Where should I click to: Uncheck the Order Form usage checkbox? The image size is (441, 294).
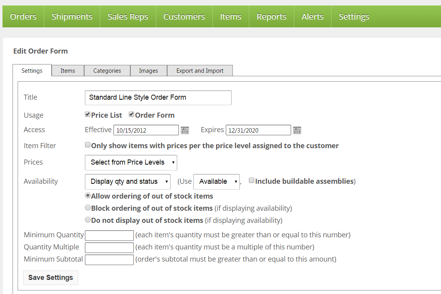[132, 115]
